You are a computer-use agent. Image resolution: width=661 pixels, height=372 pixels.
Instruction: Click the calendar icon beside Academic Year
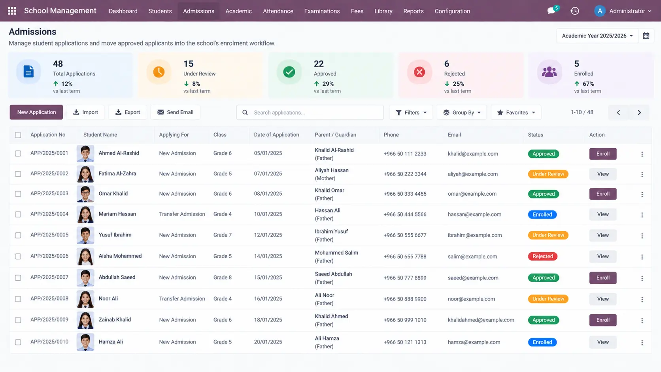point(646,36)
